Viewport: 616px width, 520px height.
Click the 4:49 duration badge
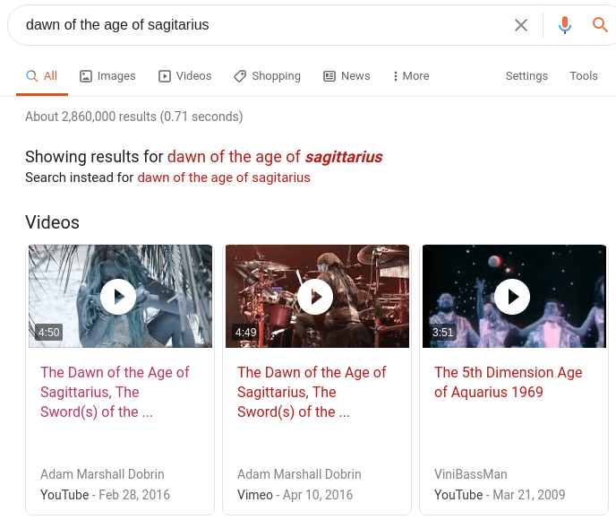245,333
